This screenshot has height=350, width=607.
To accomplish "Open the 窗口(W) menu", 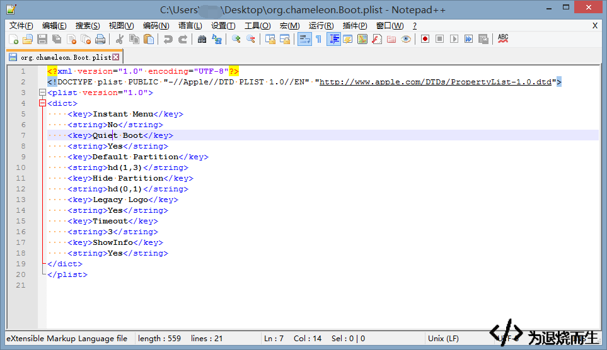I will 390,26.
